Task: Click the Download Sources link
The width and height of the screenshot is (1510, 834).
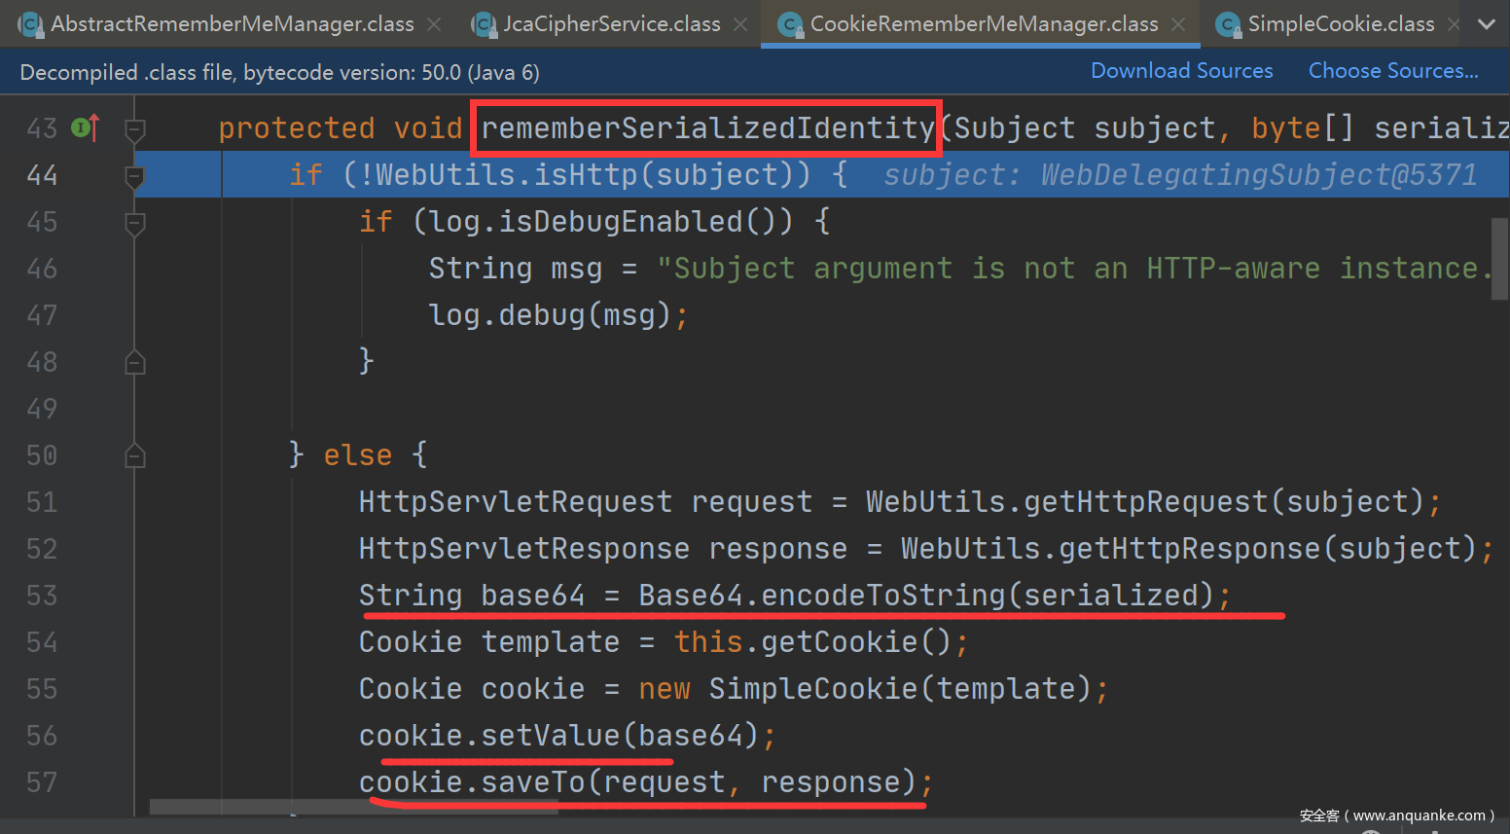Action: pos(1181,71)
